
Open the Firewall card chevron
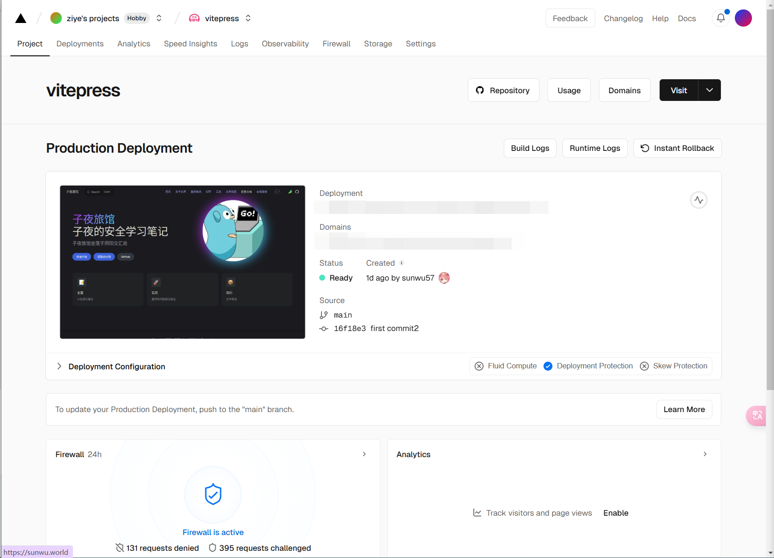[x=364, y=454]
